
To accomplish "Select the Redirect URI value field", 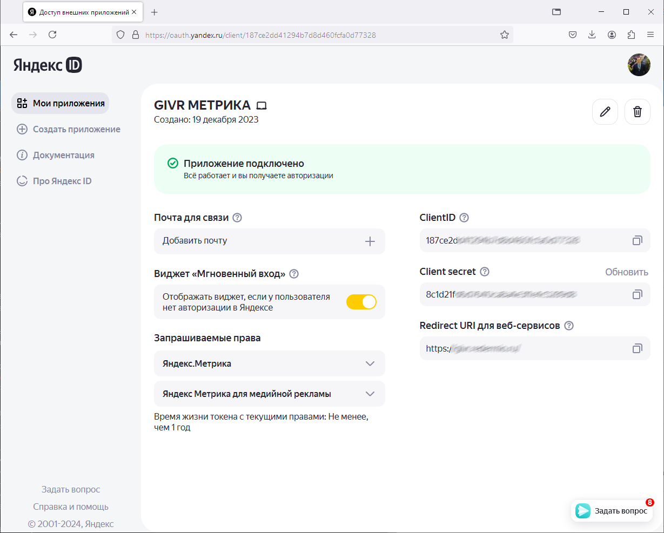I will click(535, 348).
